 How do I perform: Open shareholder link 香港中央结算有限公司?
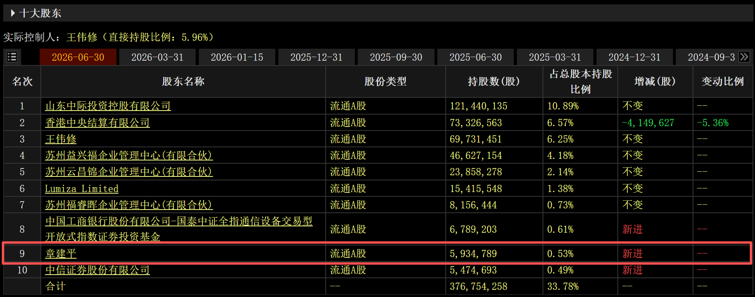[x=98, y=123]
